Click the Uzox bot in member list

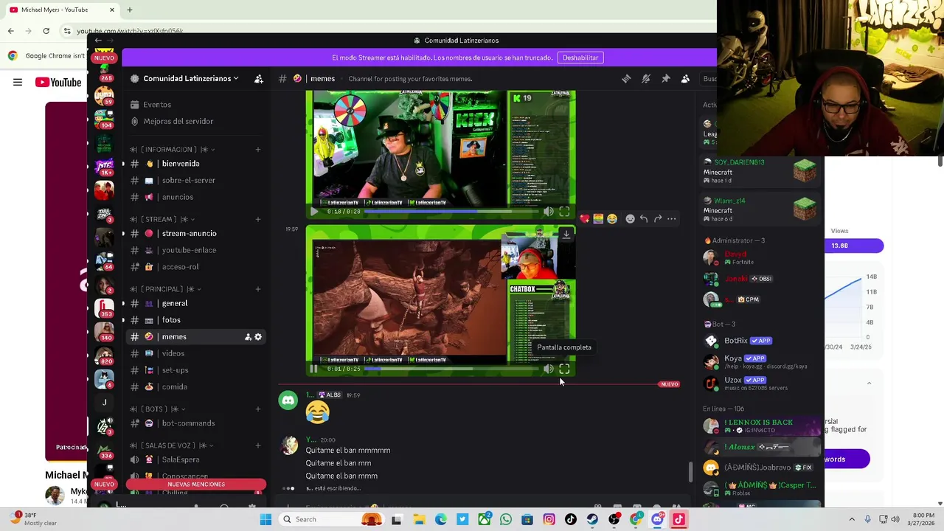click(760, 383)
